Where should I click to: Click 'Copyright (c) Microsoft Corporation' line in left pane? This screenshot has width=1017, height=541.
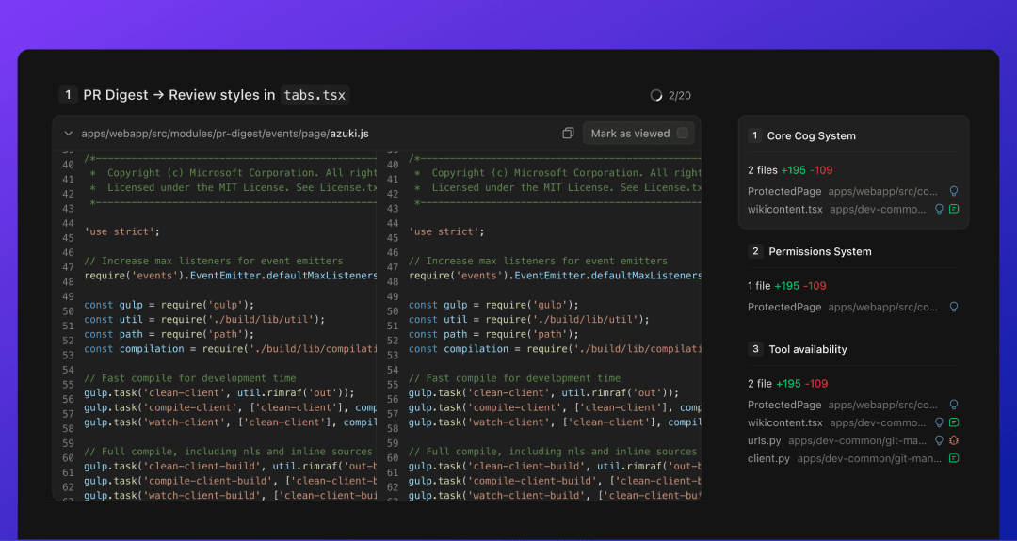233,173
